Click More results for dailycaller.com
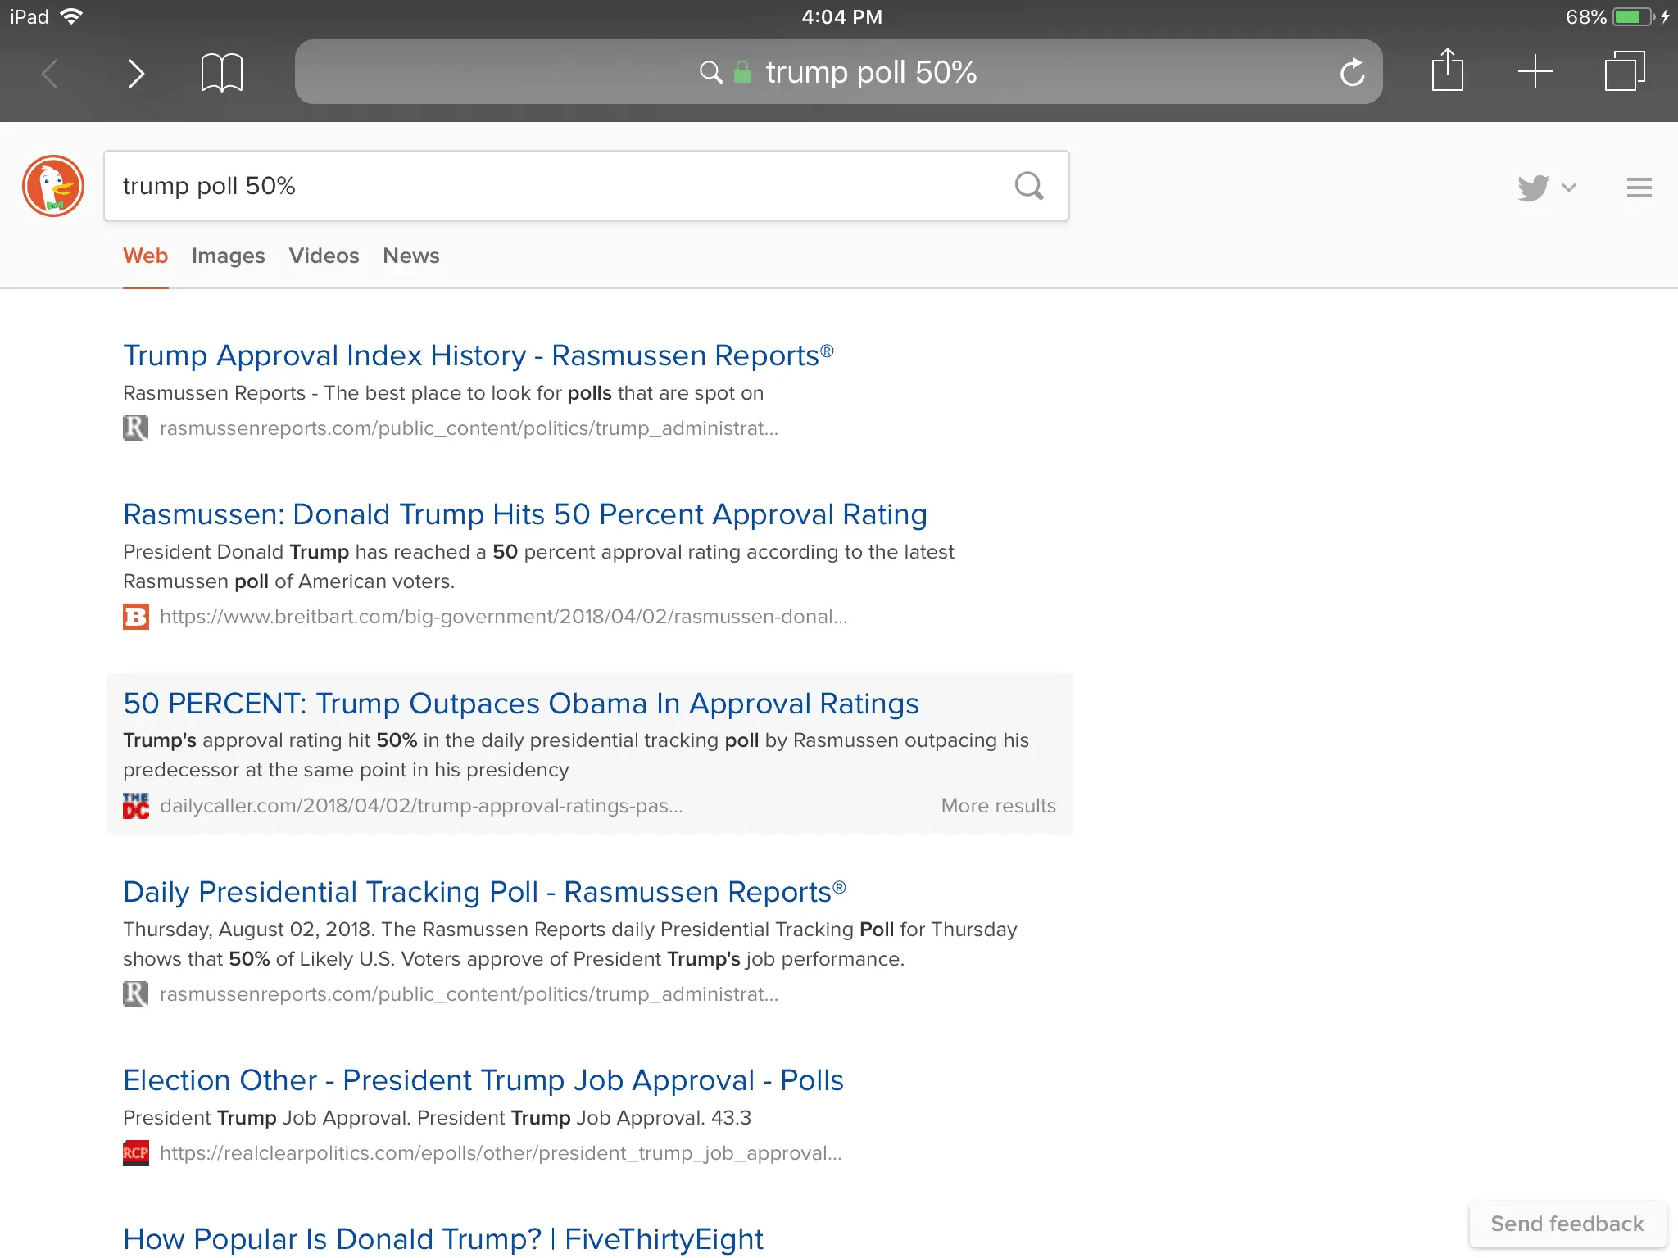Screen dimensions: 1678x1258 (998, 806)
